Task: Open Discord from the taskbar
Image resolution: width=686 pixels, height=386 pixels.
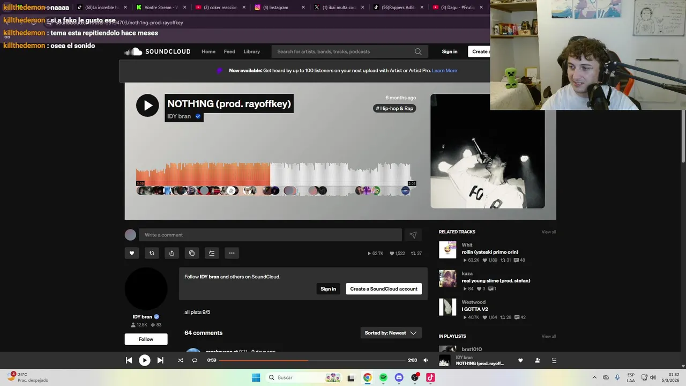Action: (x=399, y=377)
